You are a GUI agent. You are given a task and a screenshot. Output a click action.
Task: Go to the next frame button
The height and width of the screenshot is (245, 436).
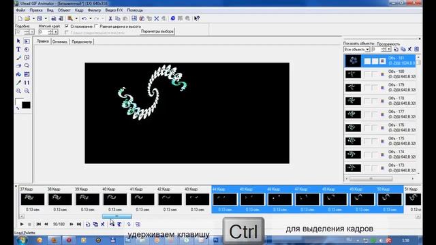click(72, 224)
